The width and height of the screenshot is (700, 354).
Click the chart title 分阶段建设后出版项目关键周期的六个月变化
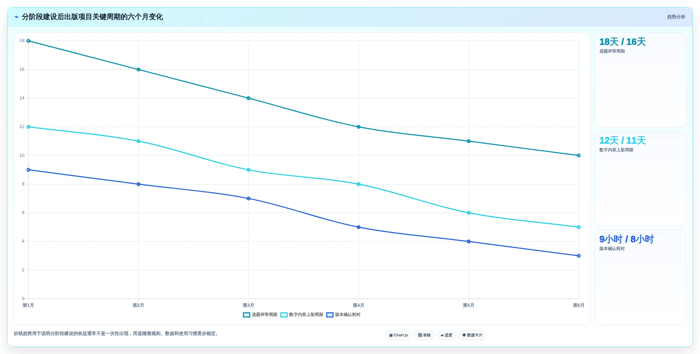pyautogui.click(x=92, y=17)
